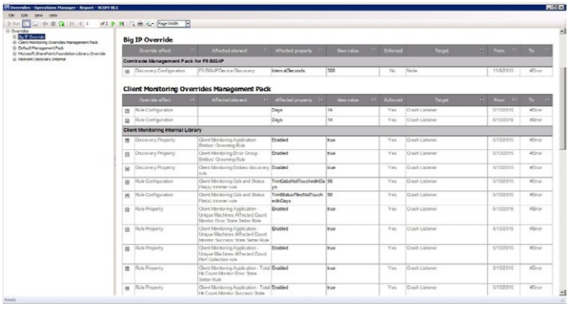The image size is (572, 309).
Task: Sort Big IP table by New value
Action: pyautogui.click(x=374, y=50)
